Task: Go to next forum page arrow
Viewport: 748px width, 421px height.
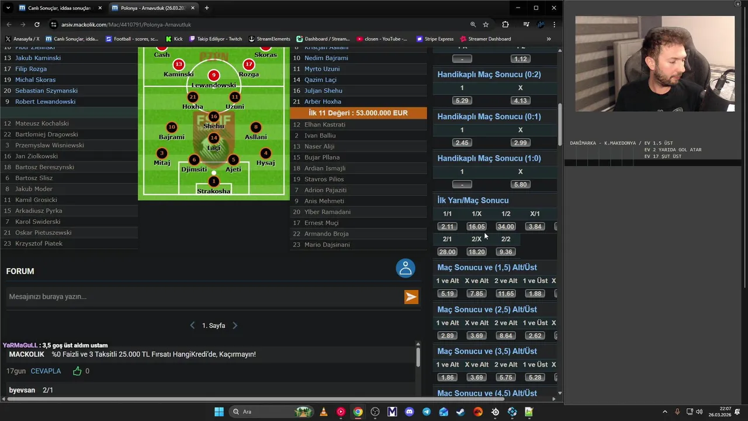Action: coord(235,326)
